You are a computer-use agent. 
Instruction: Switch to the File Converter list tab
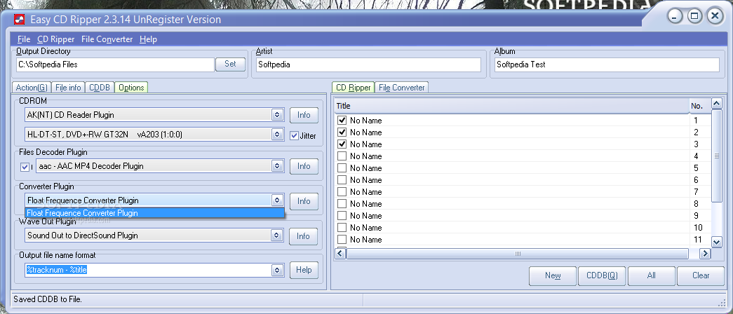[401, 88]
